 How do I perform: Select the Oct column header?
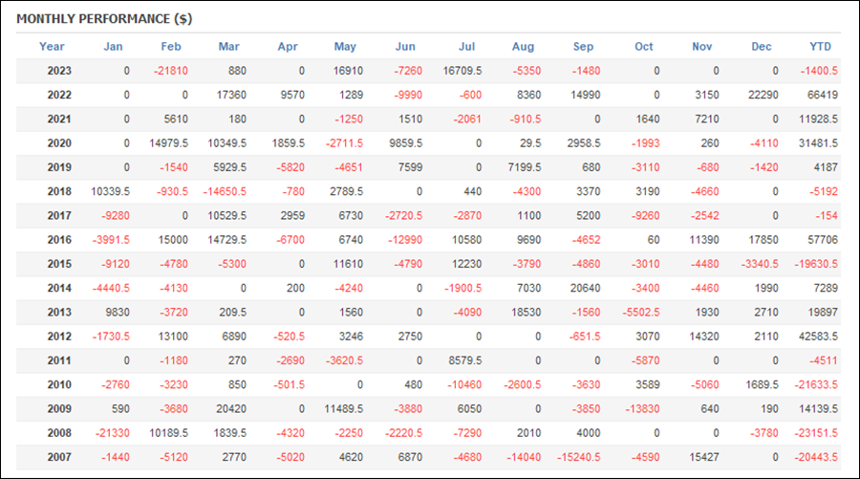click(644, 47)
